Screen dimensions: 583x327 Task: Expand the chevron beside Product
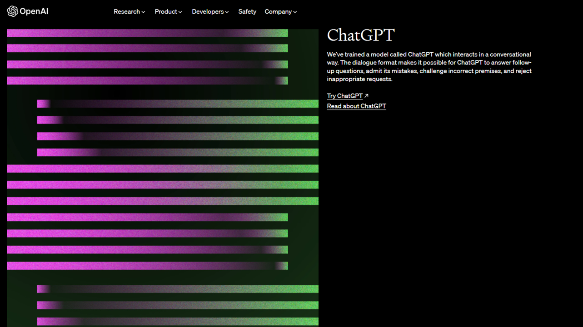[180, 12]
